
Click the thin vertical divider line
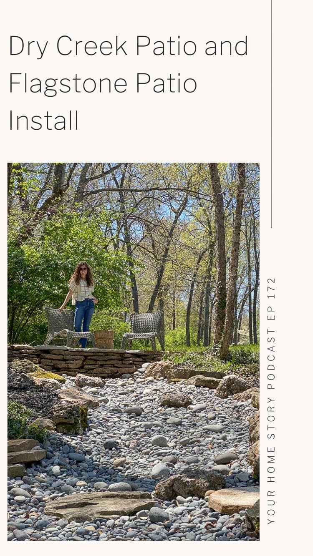click(x=271, y=114)
